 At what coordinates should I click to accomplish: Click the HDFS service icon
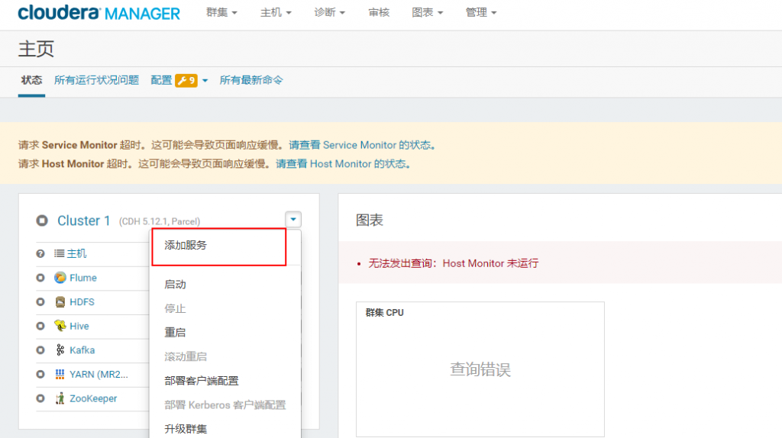pyautogui.click(x=60, y=302)
